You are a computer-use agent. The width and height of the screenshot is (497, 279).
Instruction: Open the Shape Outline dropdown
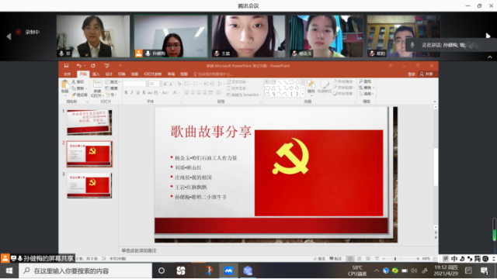pyautogui.click(x=344, y=88)
